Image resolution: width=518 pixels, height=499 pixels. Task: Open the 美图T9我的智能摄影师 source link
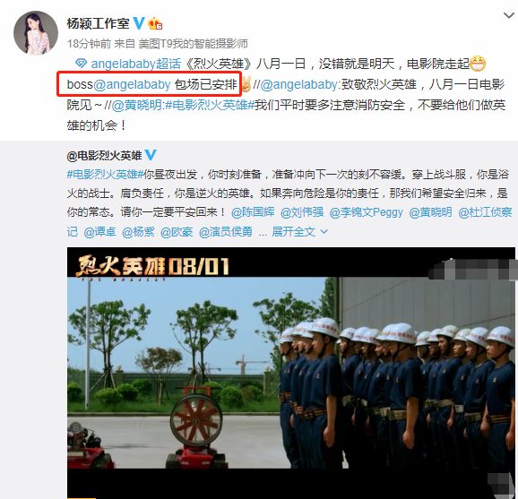coord(193,43)
